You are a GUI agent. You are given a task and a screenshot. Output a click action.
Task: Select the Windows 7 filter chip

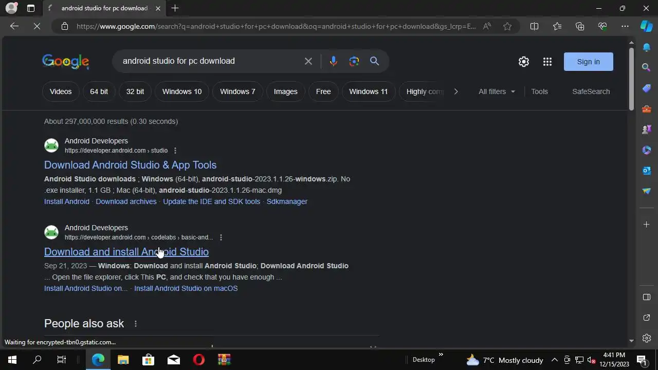pos(237,91)
